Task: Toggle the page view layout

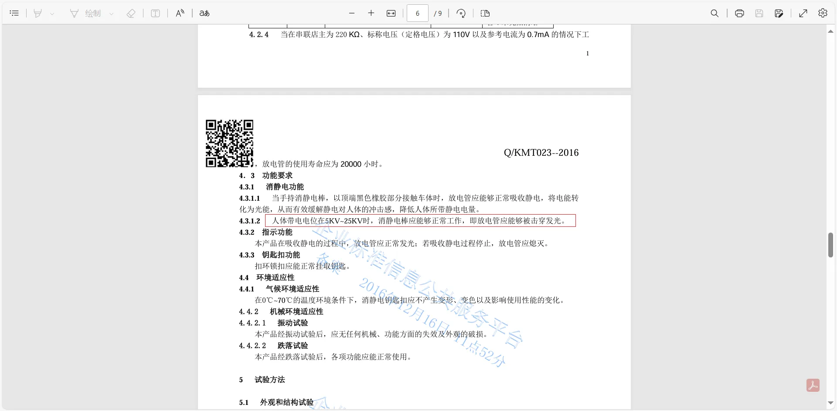Action: click(x=485, y=13)
